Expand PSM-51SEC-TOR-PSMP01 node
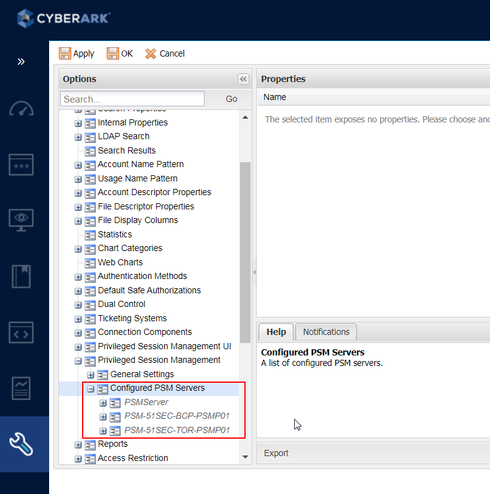The height and width of the screenshot is (494, 490). tap(103, 431)
